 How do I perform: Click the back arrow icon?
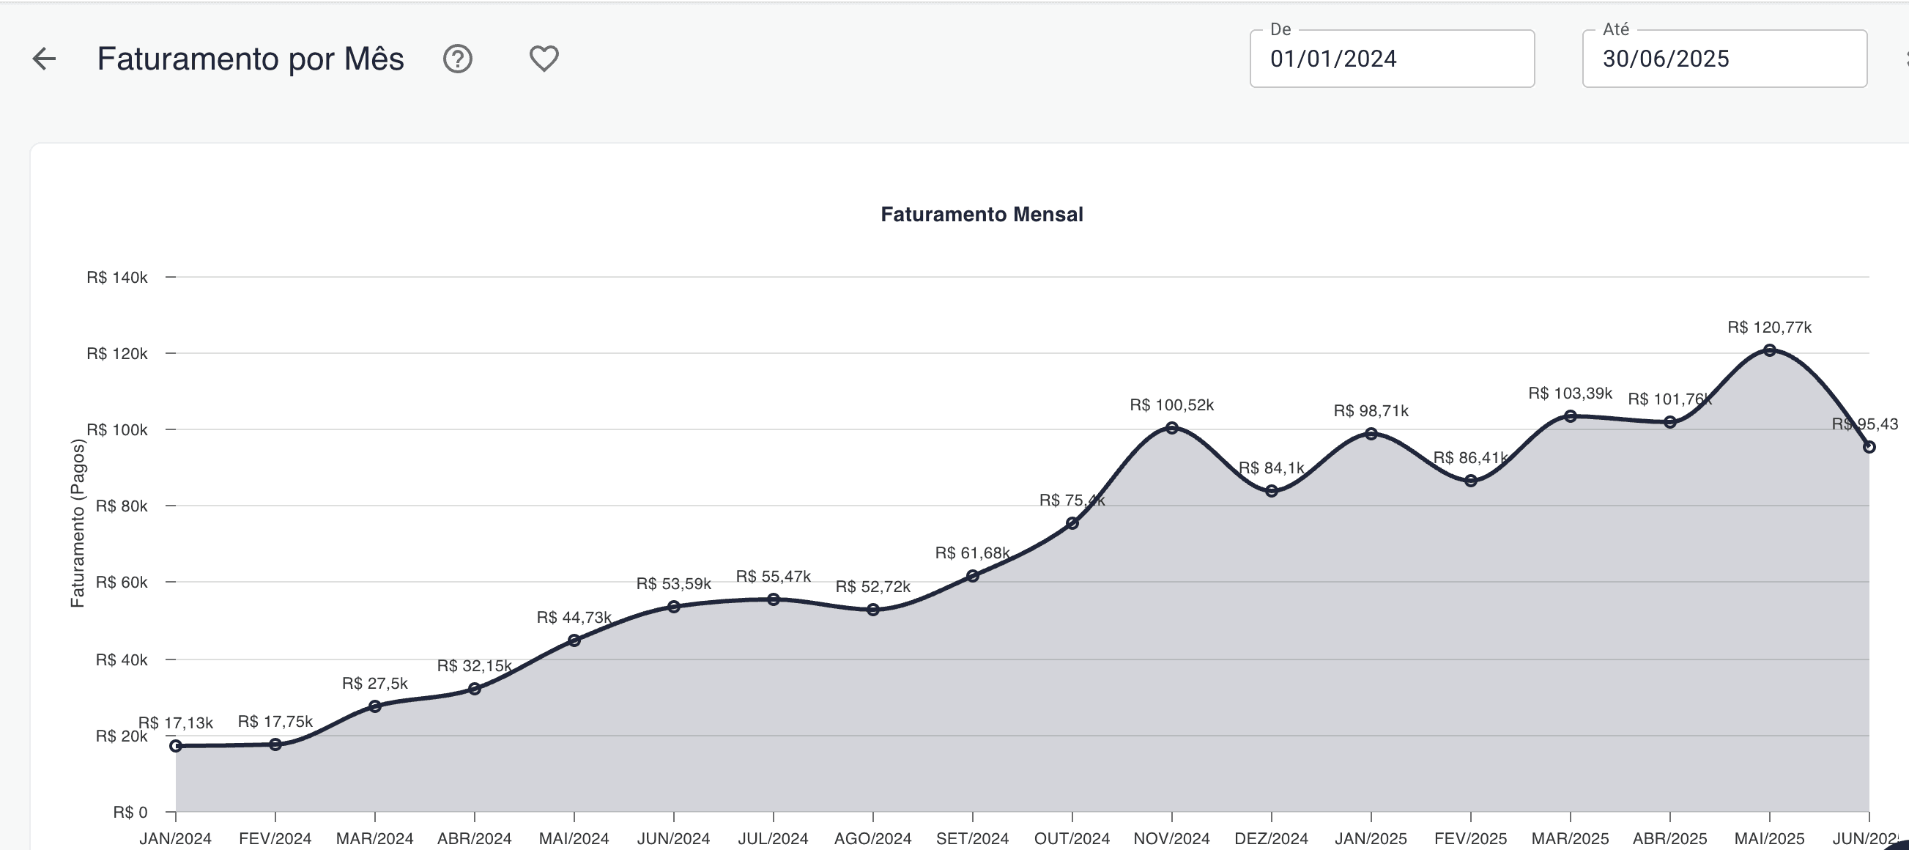click(x=45, y=59)
